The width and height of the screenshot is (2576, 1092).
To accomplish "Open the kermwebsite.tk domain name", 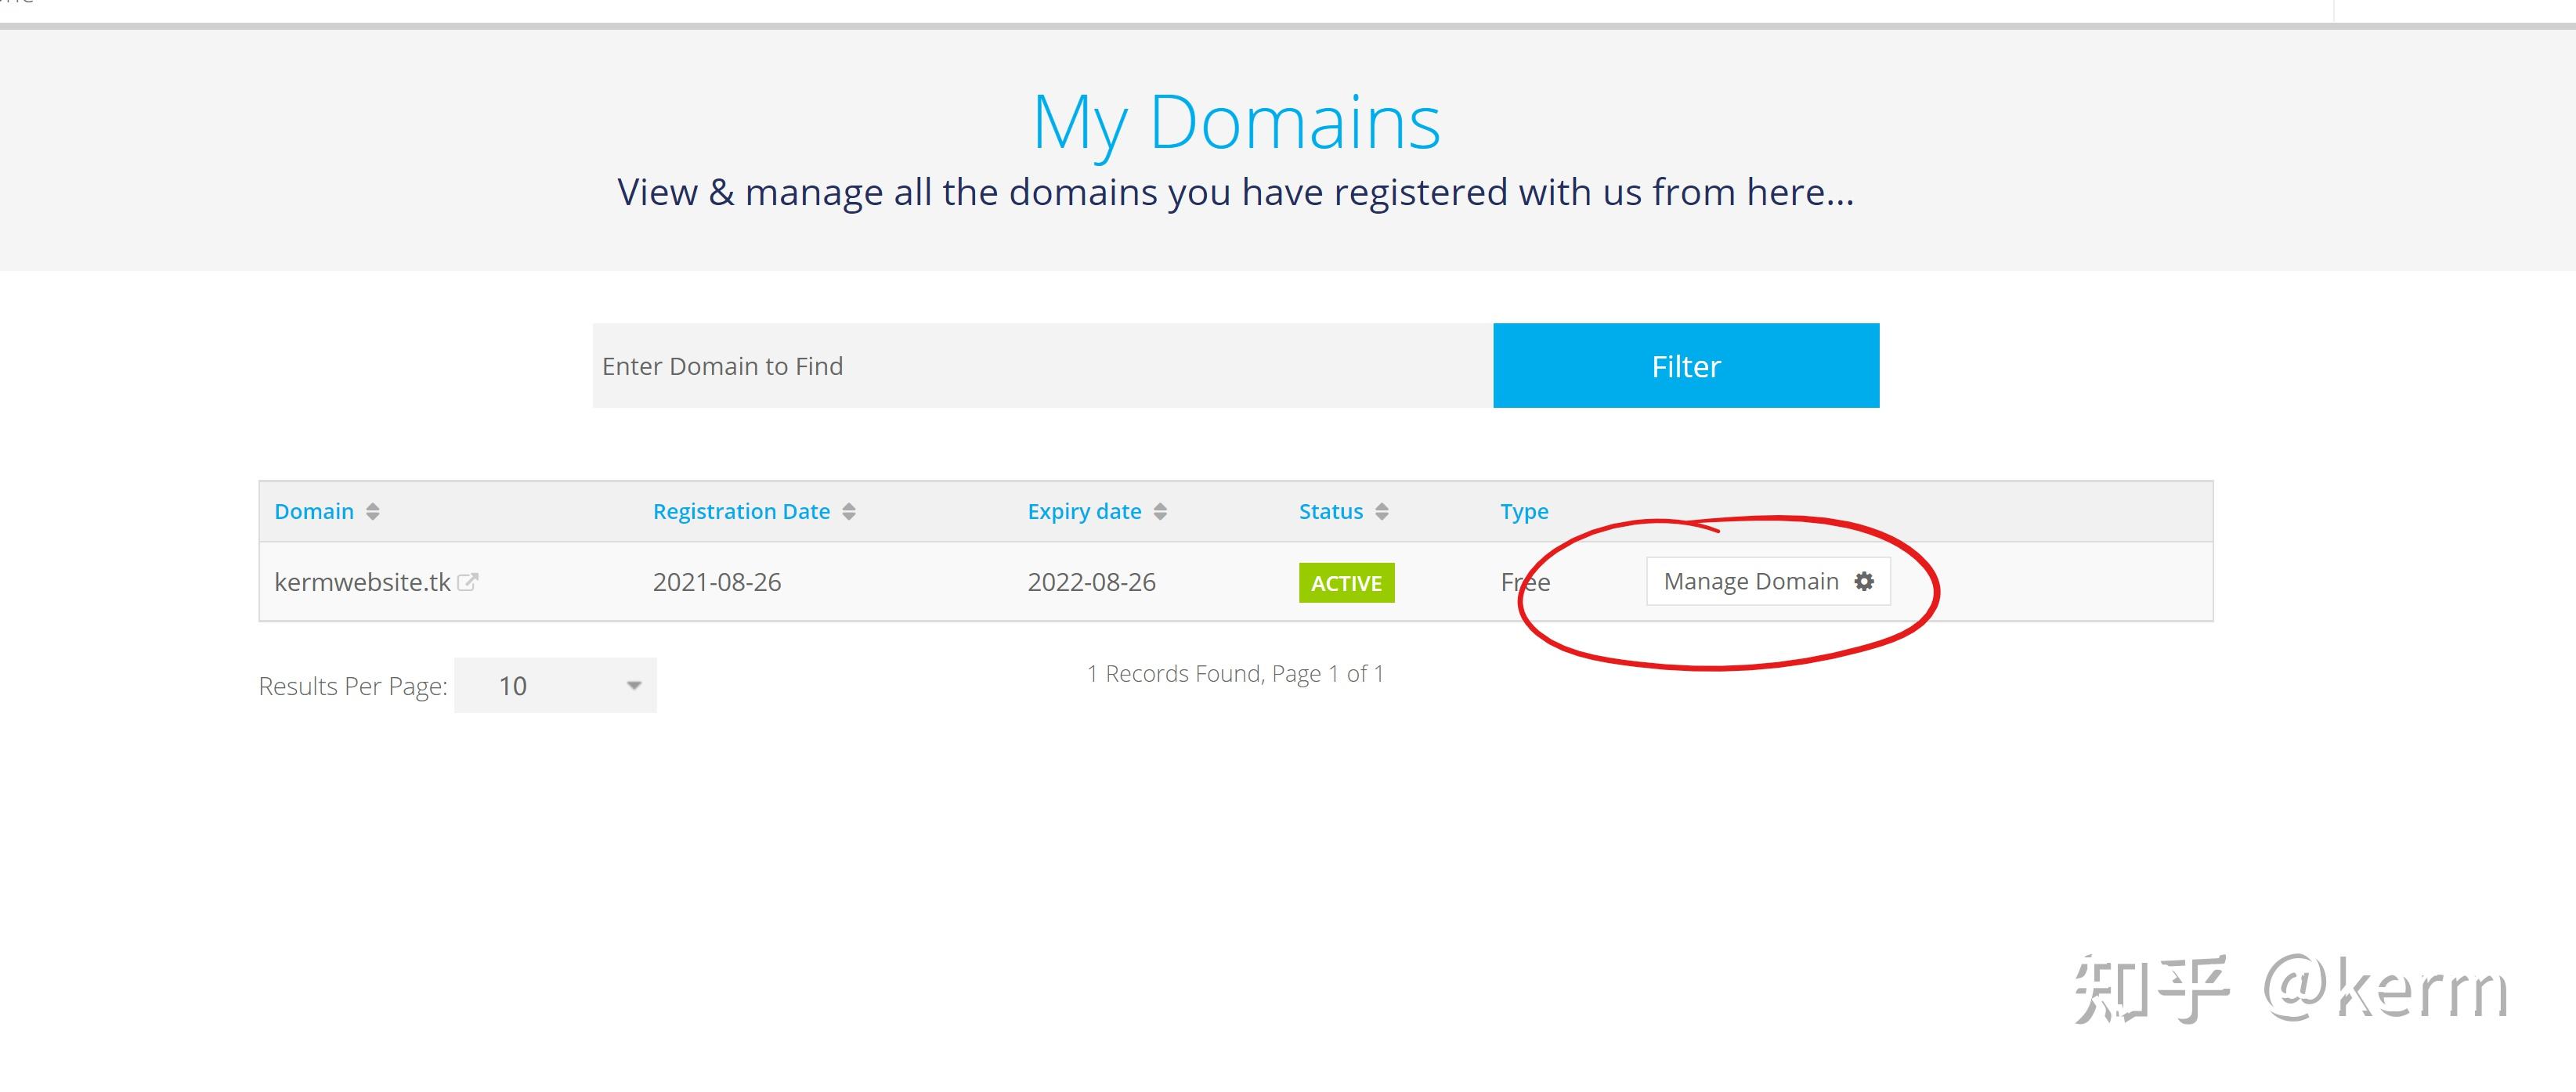I will click(x=362, y=582).
